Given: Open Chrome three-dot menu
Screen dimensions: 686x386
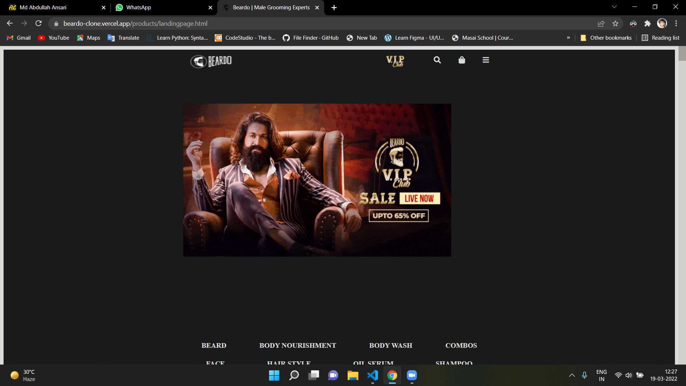Looking at the screenshot, I should tap(676, 23).
